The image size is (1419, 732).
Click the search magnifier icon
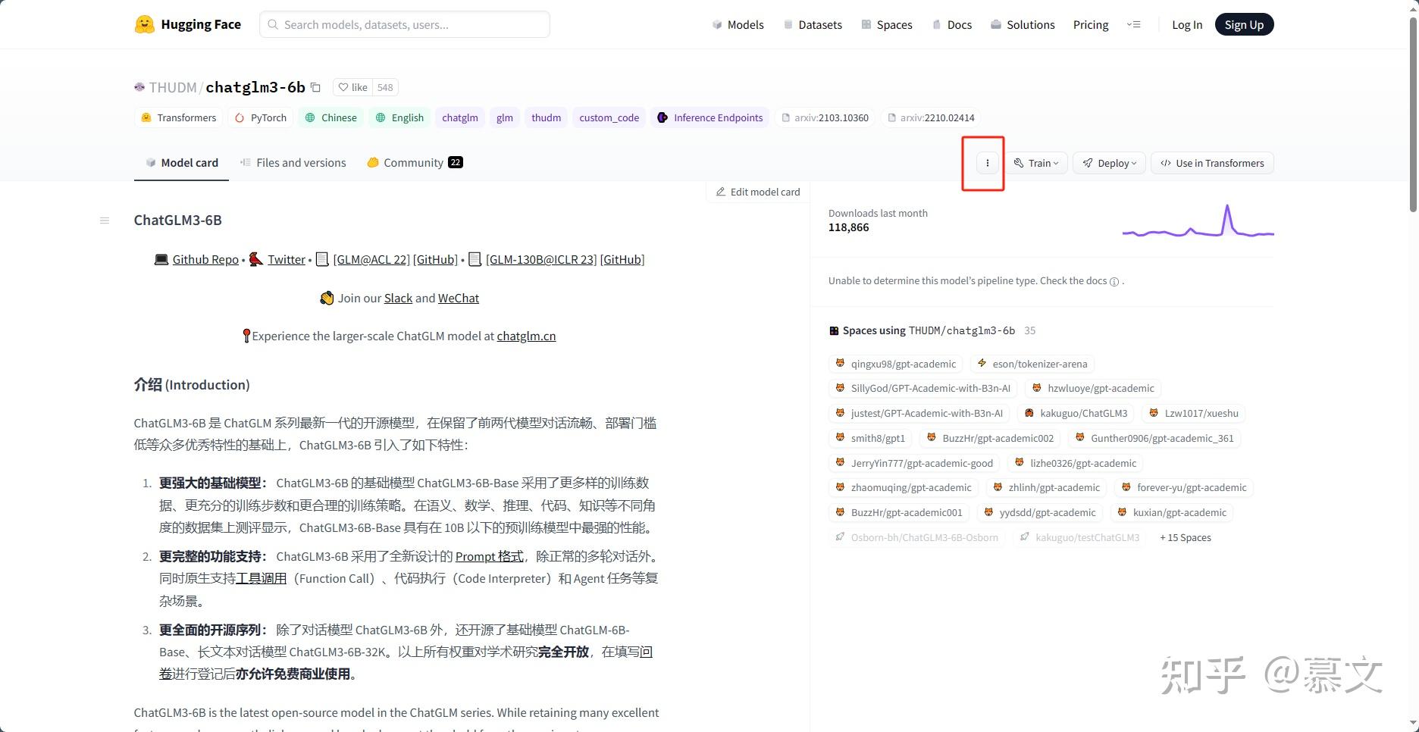tap(273, 24)
